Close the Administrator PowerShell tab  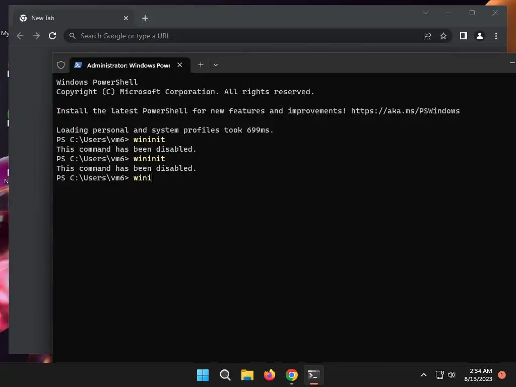pyautogui.click(x=180, y=65)
